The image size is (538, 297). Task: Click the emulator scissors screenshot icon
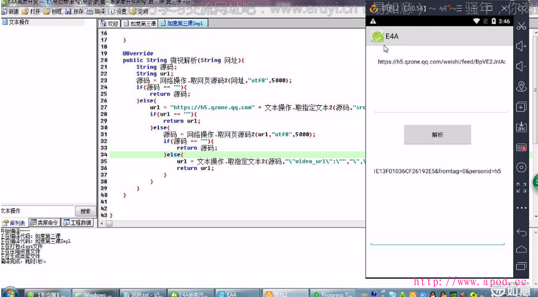pyautogui.click(x=521, y=26)
